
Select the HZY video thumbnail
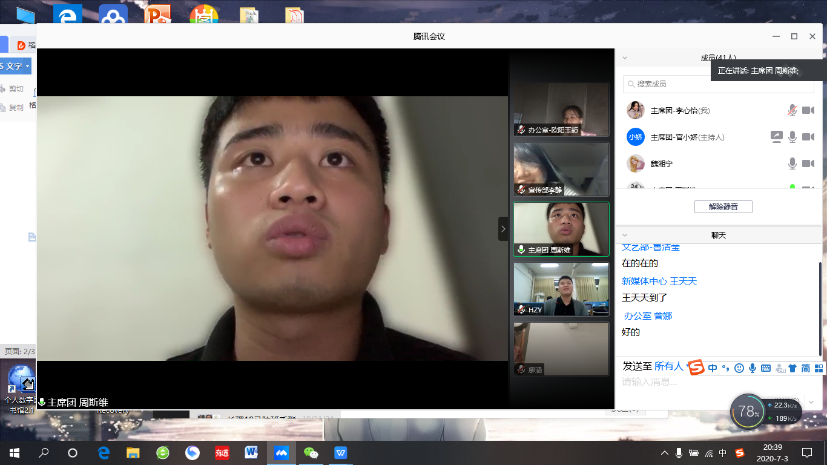561,289
